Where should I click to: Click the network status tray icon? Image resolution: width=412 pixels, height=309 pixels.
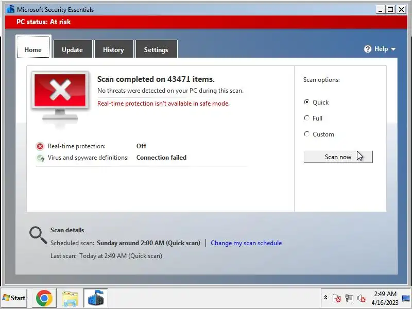[x=349, y=298]
